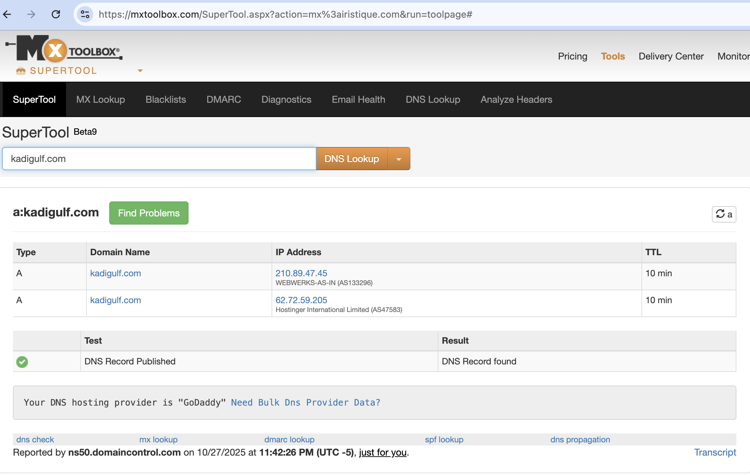Expand the SuperTool header dropdown arrow
This screenshot has height=475, width=750.
pyautogui.click(x=140, y=71)
